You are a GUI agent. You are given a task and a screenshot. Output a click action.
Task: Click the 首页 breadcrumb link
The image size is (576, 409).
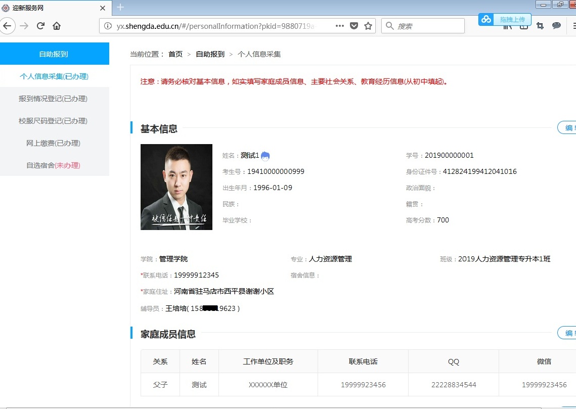175,54
